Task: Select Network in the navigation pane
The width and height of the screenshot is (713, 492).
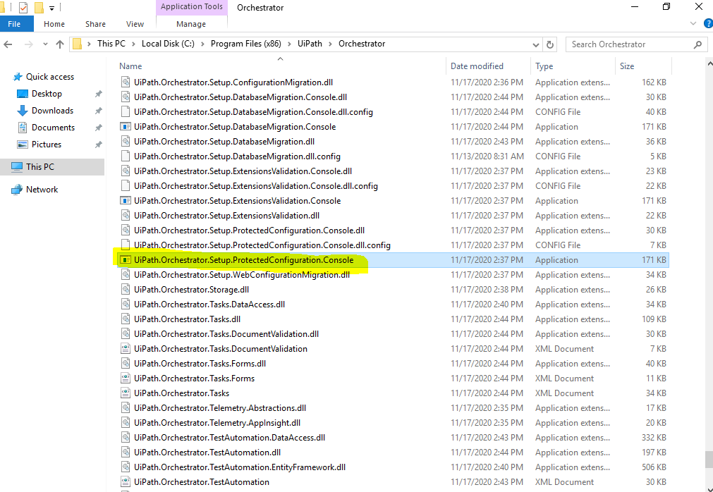Action: coord(42,190)
